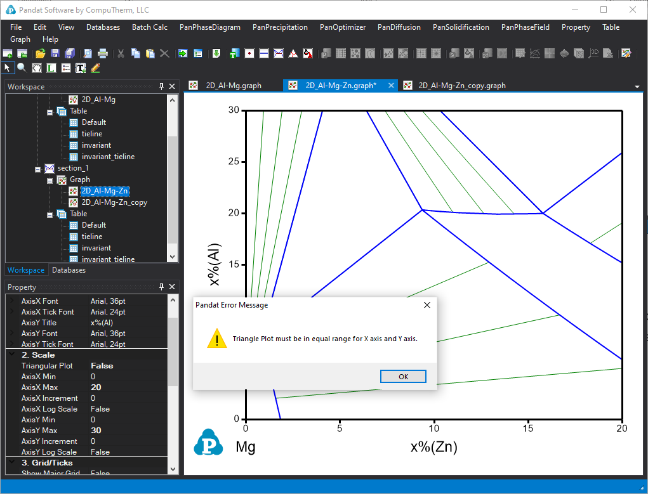Click the pencil draw tool
This screenshot has height=494, width=648.
point(95,68)
